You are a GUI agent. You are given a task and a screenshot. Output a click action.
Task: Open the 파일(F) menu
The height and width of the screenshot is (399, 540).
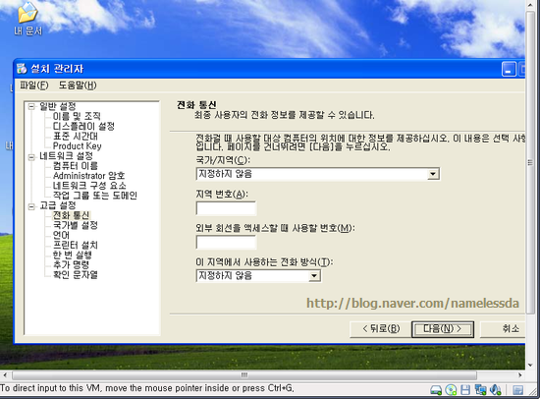tap(34, 85)
